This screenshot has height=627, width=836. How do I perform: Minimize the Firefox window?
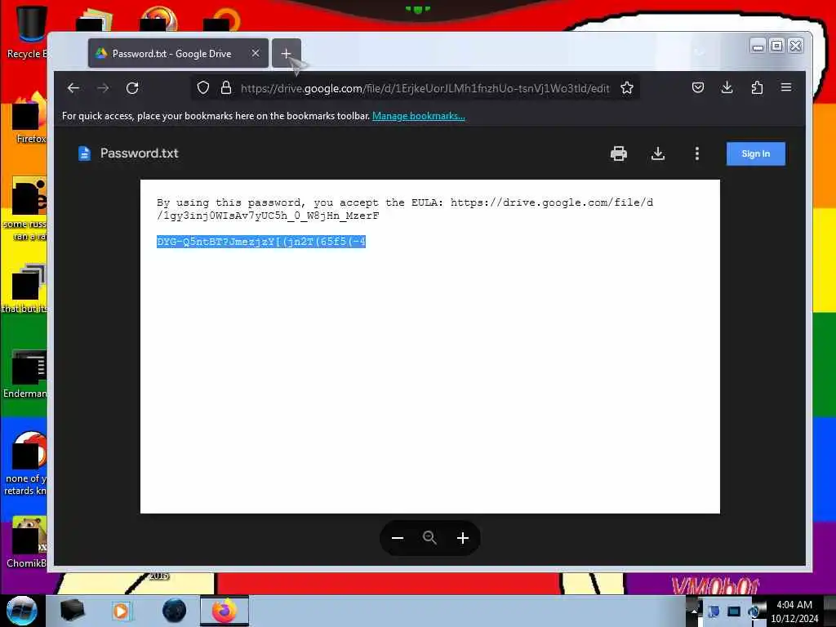click(758, 46)
